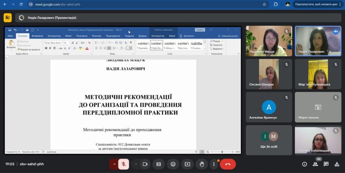Raise your hand
345x173 pixels.
click(202, 164)
